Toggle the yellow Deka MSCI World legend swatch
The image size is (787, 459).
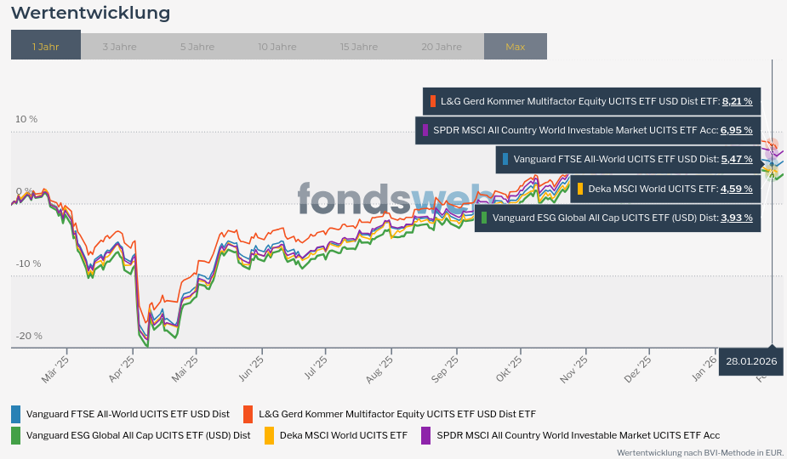(x=269, y=435)
